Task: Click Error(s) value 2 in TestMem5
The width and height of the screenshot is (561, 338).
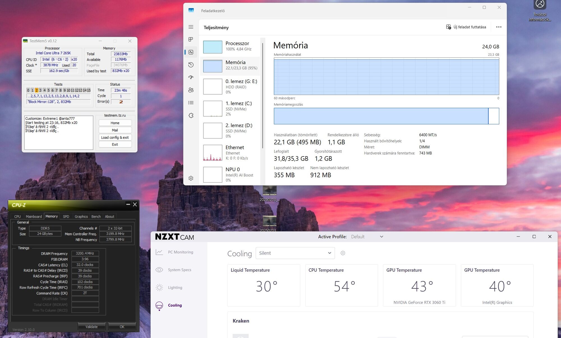Action: pos(121,102)
